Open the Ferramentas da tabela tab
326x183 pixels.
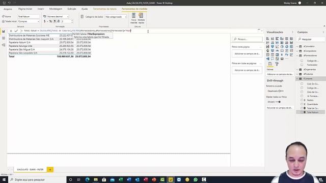coord(104,9)
